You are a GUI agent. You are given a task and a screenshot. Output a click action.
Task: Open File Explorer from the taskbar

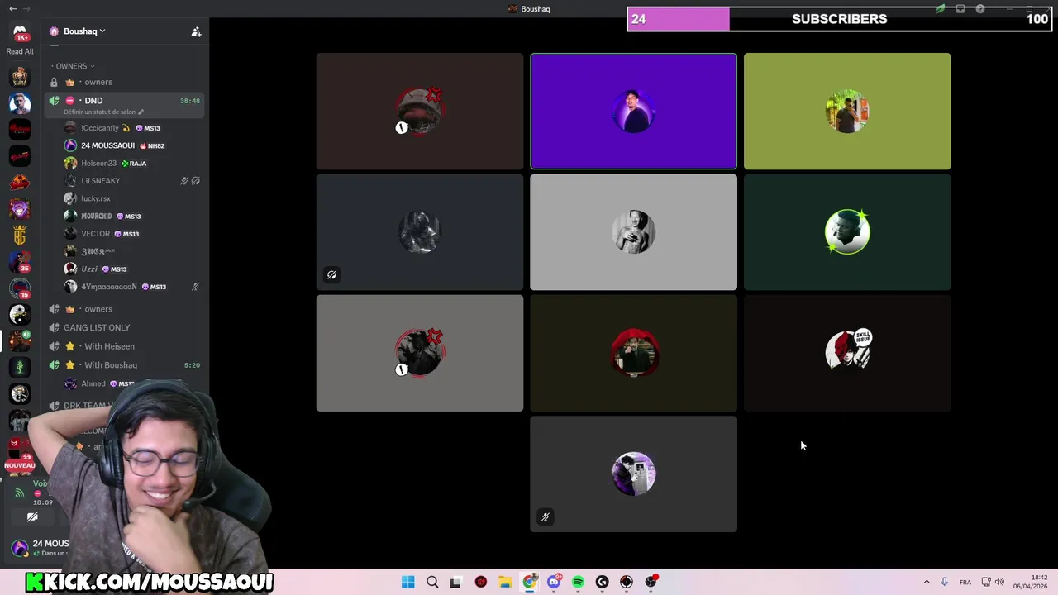[x=505, y=582]
